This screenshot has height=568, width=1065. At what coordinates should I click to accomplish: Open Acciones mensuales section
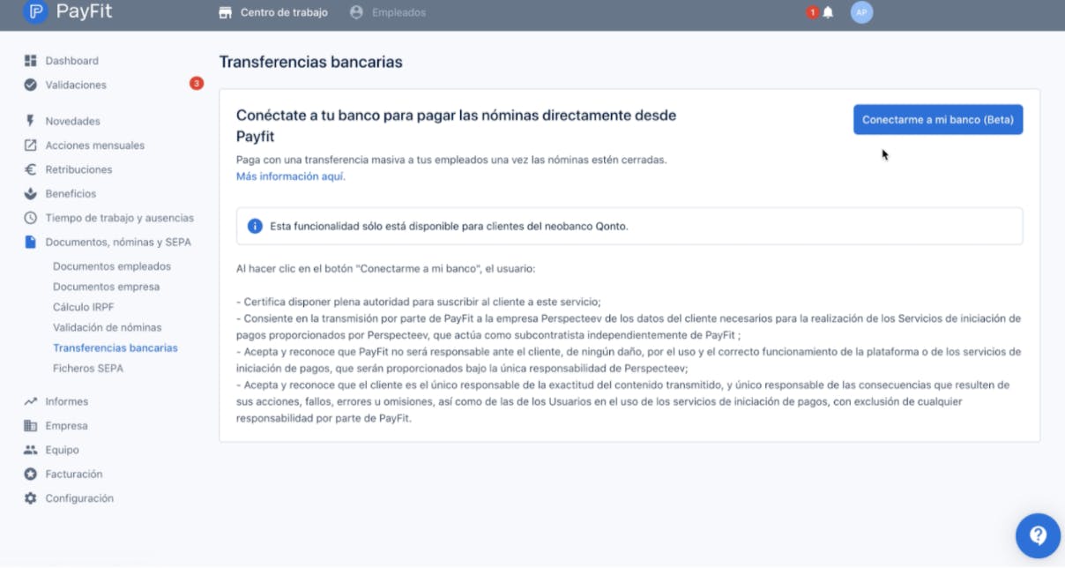click(95, 145)
